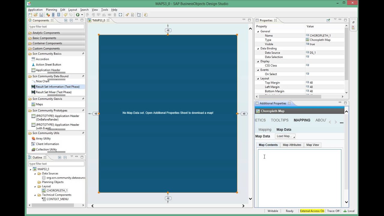
Task: Switch to the Map View tab
Action: [x=313, y=145]
